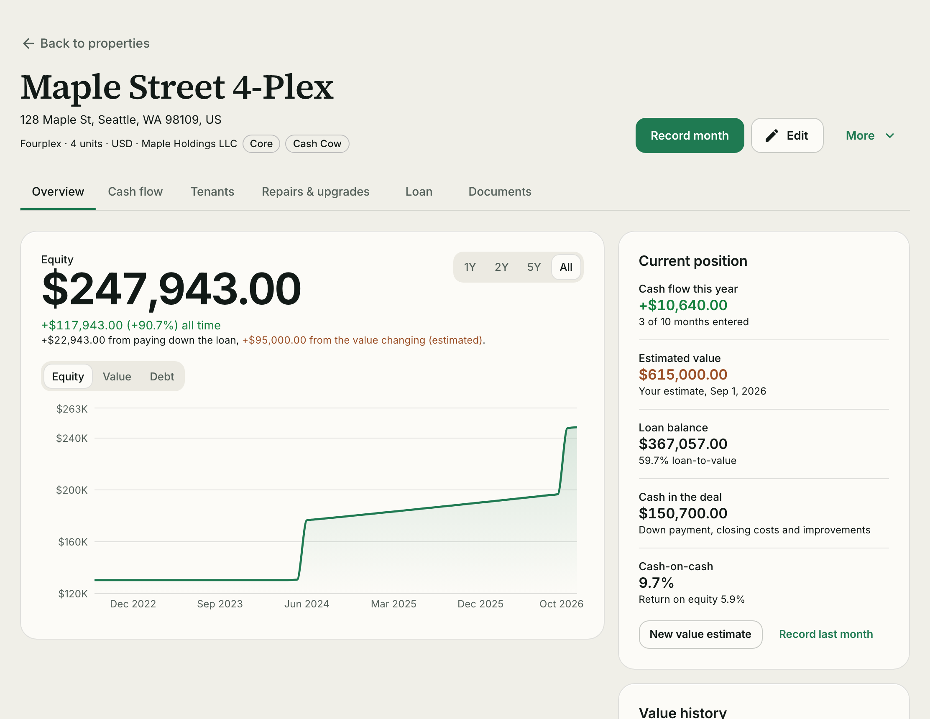Image resolution: width=930 pixels, height=719 pixels.
Task: Show the Equity chart series
Action: click(x=68, y=376)
